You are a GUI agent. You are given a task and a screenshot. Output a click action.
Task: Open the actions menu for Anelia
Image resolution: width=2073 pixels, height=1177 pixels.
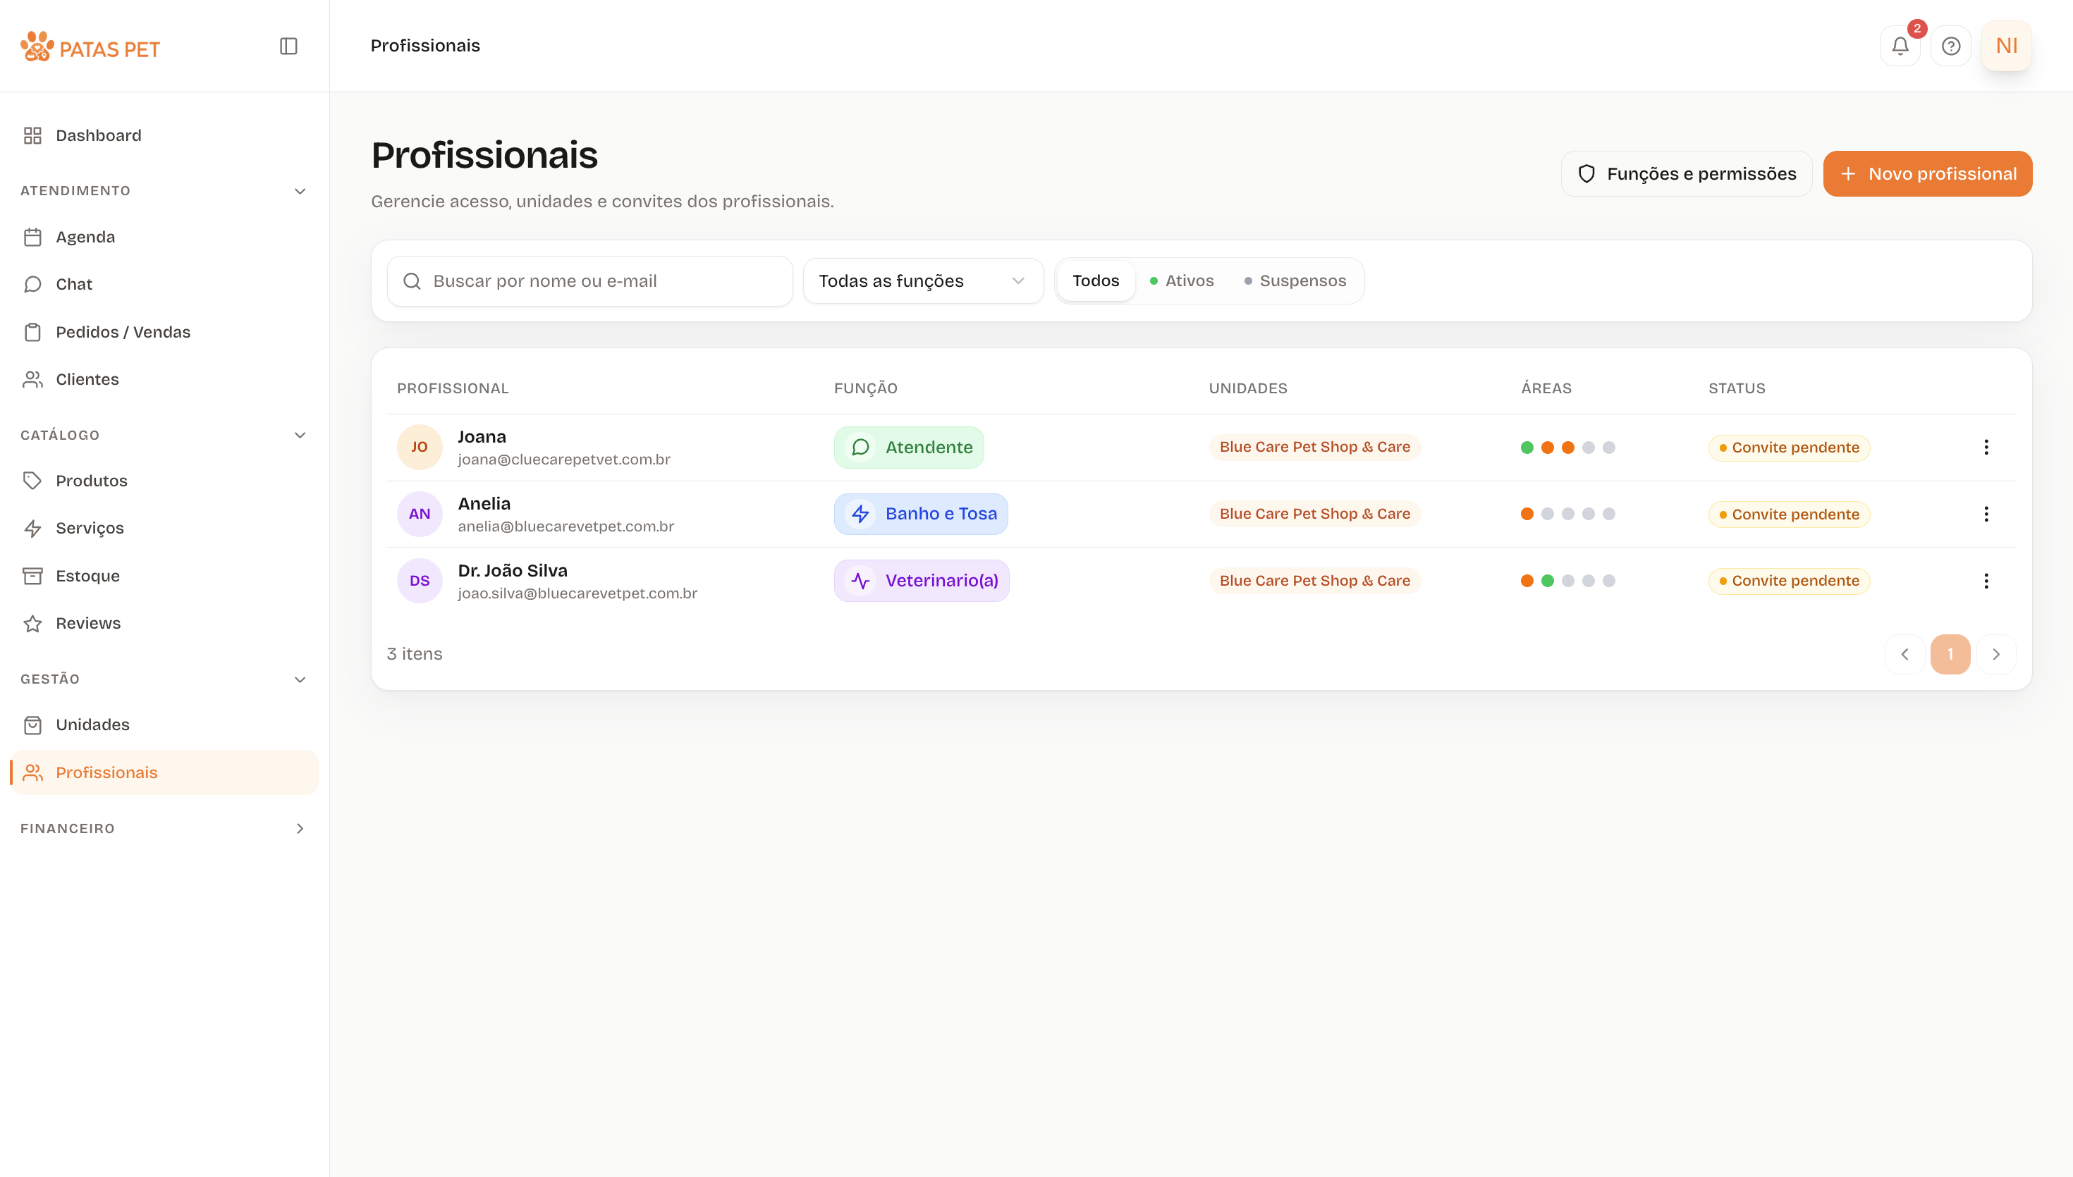point(1986,514)
